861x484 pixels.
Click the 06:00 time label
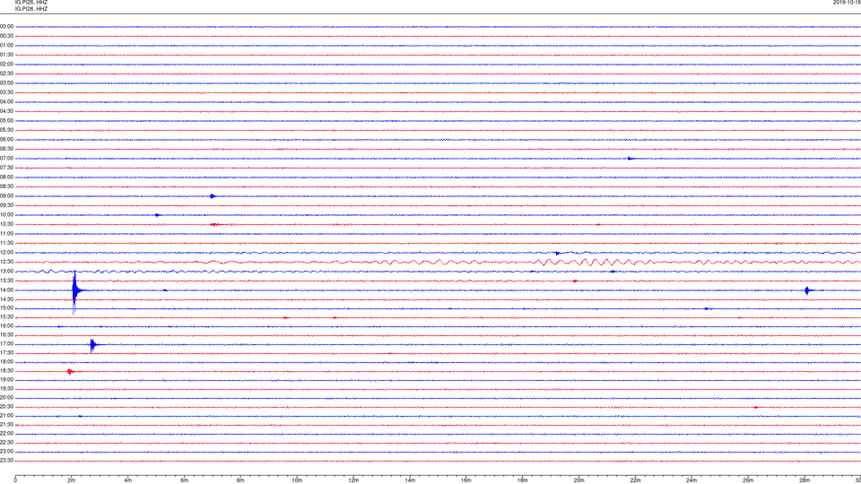click(6, 140)
